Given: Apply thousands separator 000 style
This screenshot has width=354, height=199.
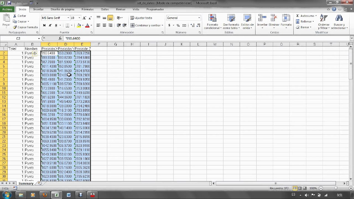Looking at the screenshot, I should [184, 25].
